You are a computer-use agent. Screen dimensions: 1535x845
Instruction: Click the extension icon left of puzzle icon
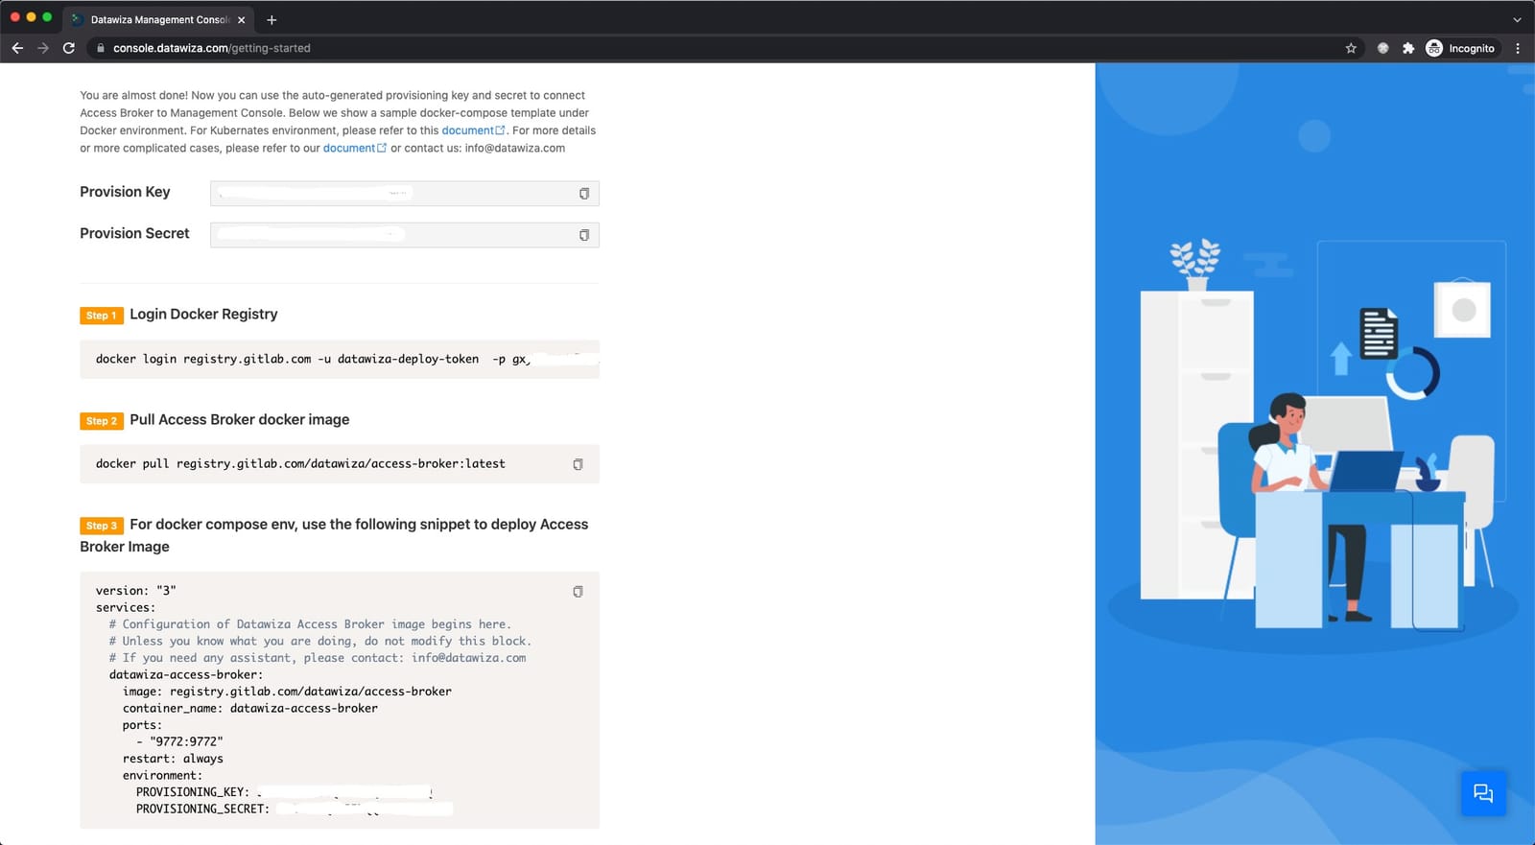pos(1382,48)
